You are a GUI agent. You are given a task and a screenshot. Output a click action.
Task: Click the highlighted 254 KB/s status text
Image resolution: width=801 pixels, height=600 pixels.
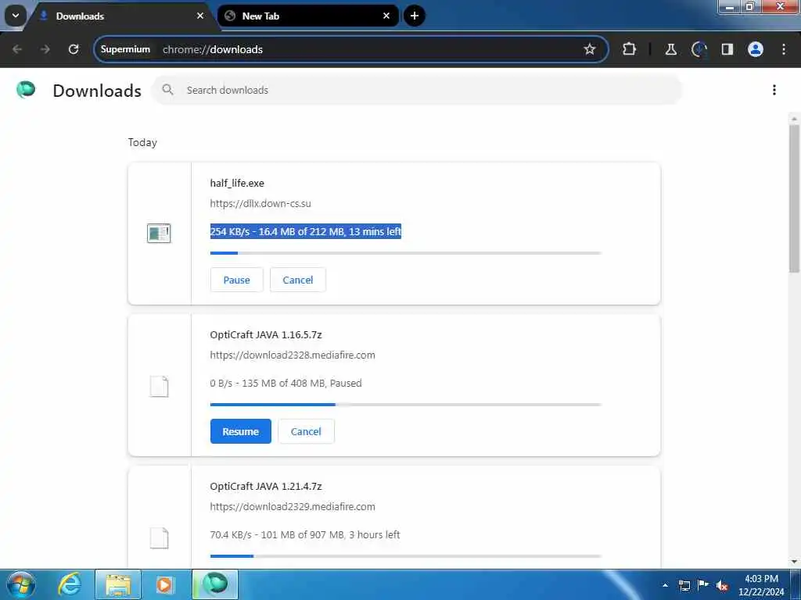(306, 231)
